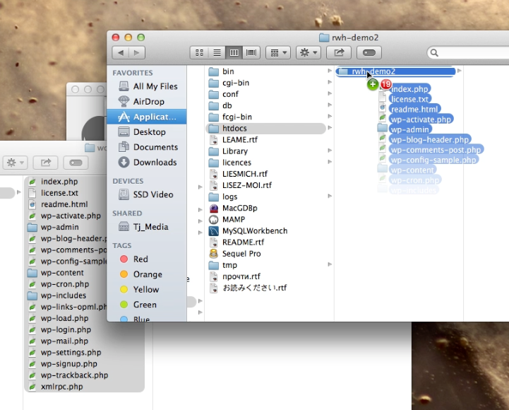The width and height of the screenshot is (509, 410).
Task: Click the Edit Tags toolbar button
Action: [x=369, y=52]
